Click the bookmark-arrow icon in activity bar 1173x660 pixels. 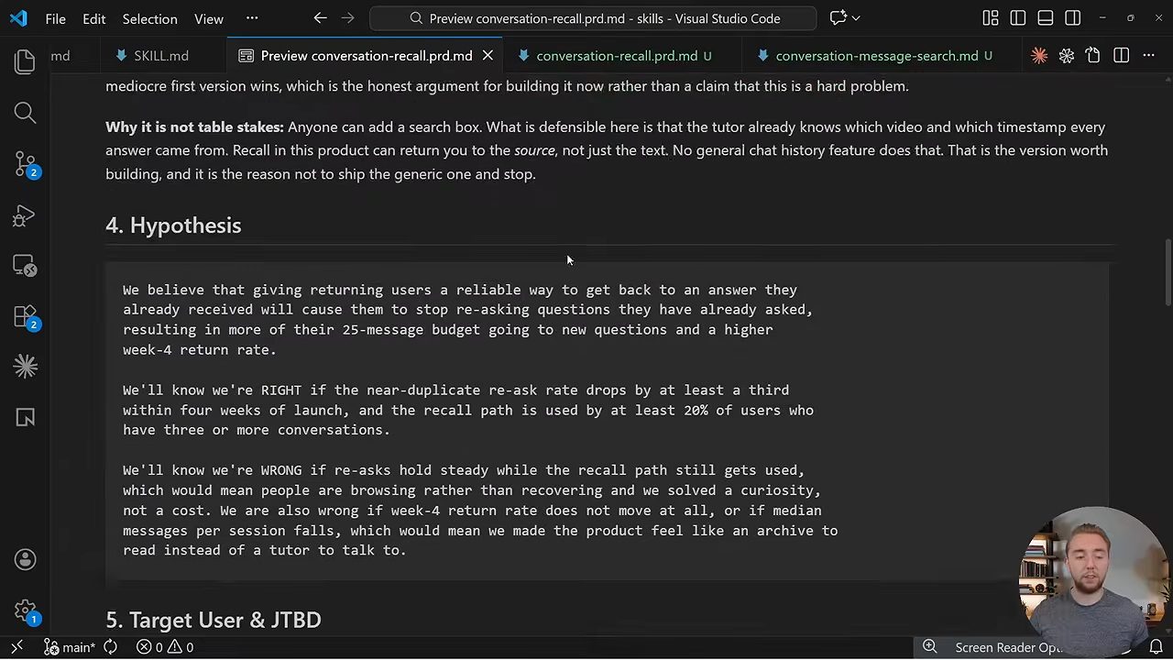click(25, 417)
